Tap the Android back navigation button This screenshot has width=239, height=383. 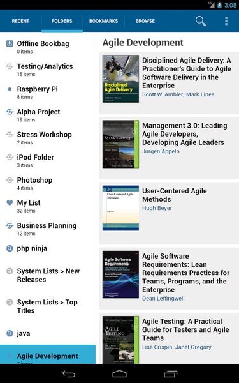(69, 373)
